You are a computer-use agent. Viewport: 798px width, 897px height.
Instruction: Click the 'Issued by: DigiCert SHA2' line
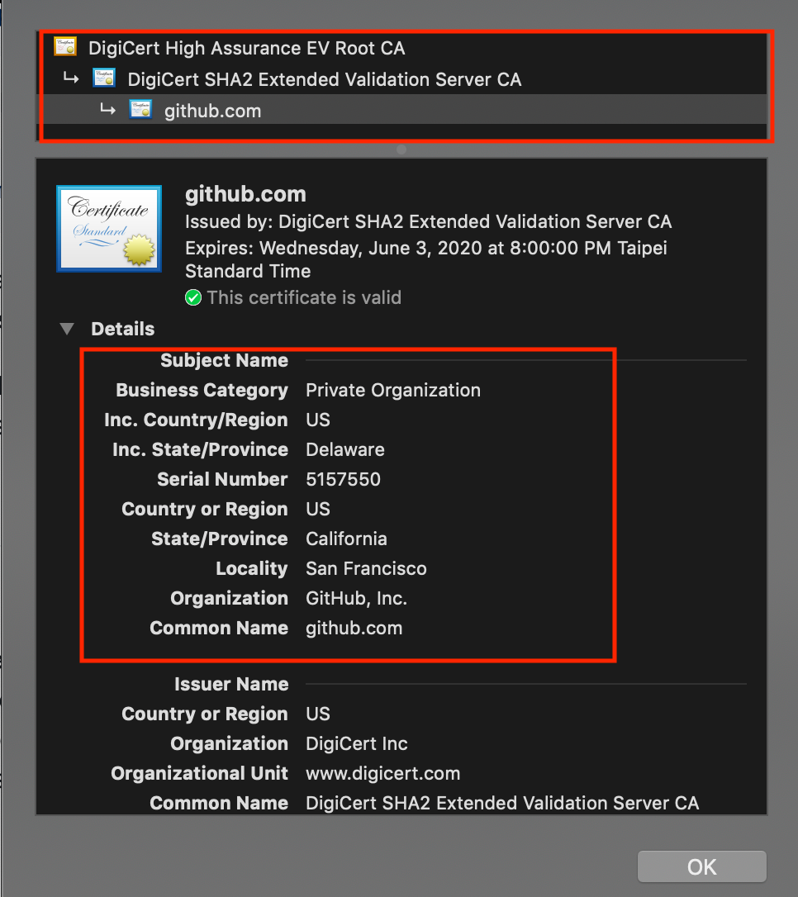(429, 221)
